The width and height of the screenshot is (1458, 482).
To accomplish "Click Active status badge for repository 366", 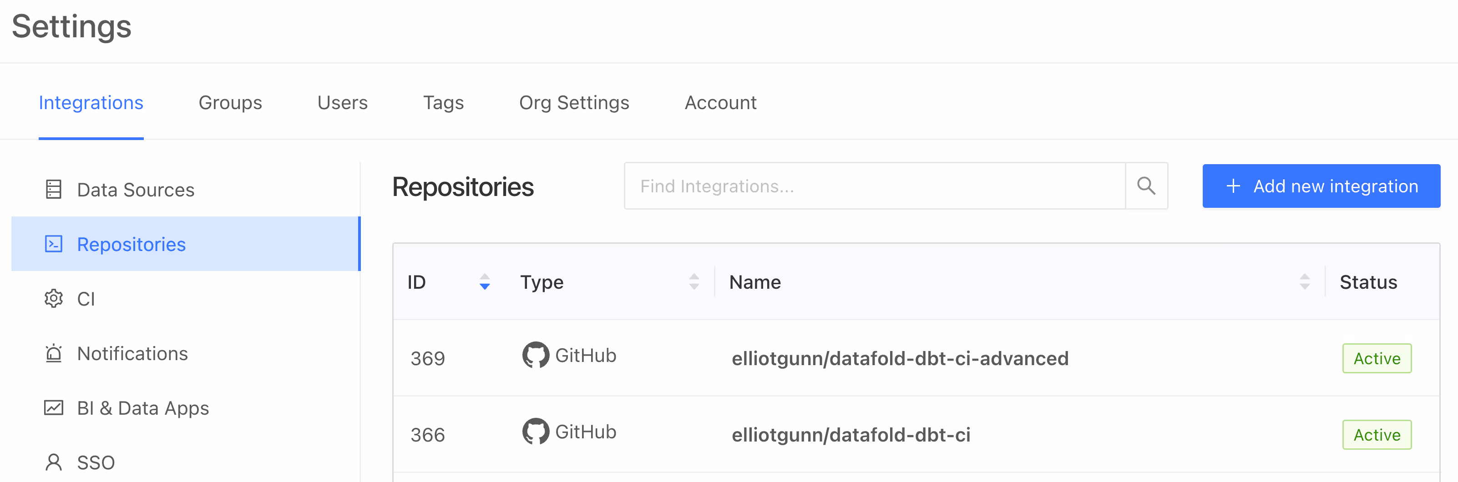I will coord(1377,434).
